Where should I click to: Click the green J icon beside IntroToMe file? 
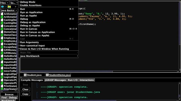coord(2,71)
